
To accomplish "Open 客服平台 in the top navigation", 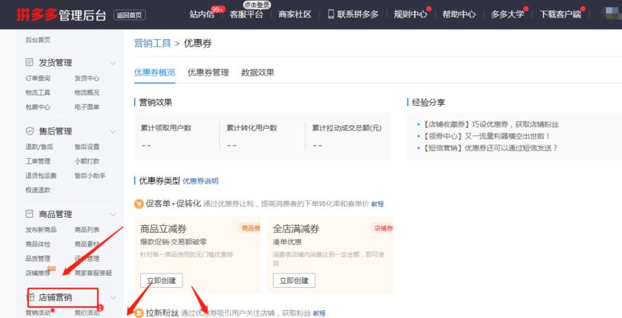I will [246, 14].
